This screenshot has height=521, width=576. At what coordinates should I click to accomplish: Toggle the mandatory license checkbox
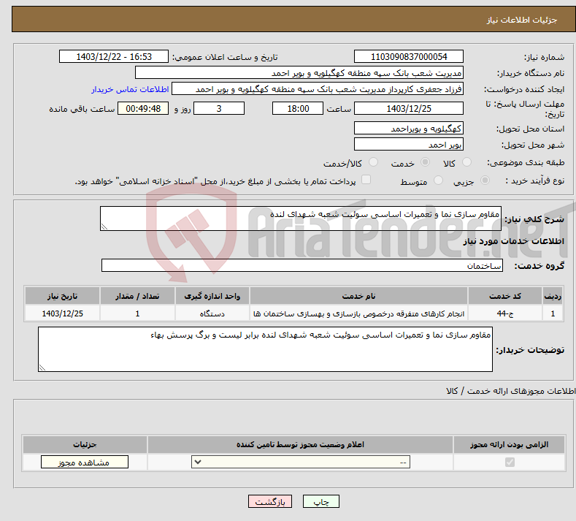[x=510, y=462]
